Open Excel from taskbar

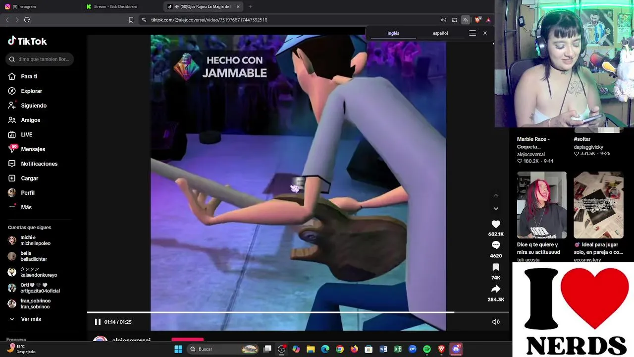click(x=398, y=349)
